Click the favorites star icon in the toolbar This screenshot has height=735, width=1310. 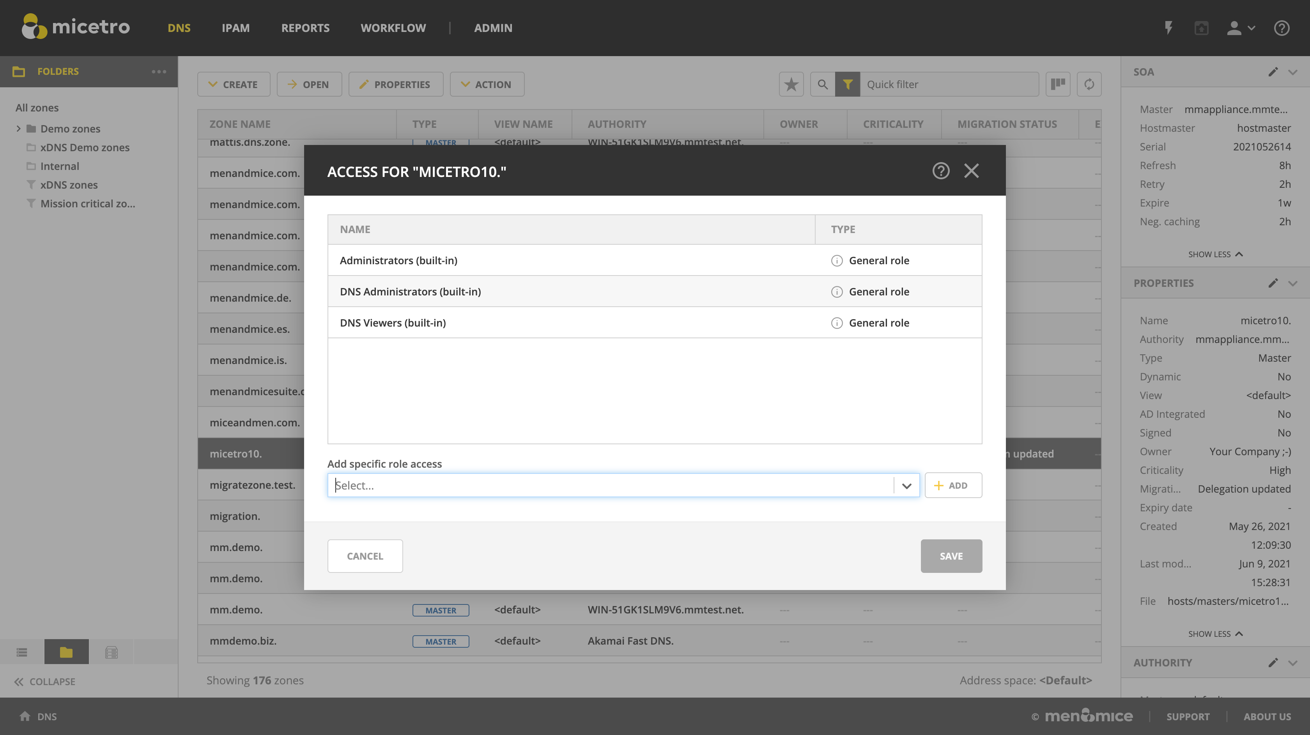[791, 85]
